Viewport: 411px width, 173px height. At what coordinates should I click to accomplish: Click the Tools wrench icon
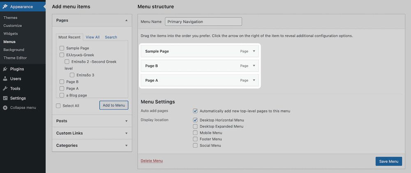pyautogui.click(x=5, y=89)
